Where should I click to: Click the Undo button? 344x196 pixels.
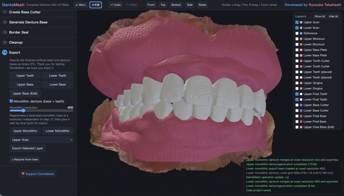tap(115, 5)
